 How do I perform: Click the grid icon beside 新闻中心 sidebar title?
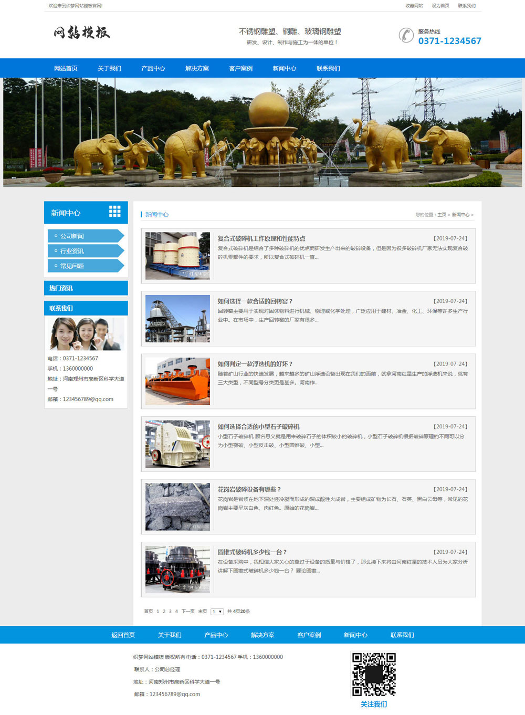click(x=114, y=212)
